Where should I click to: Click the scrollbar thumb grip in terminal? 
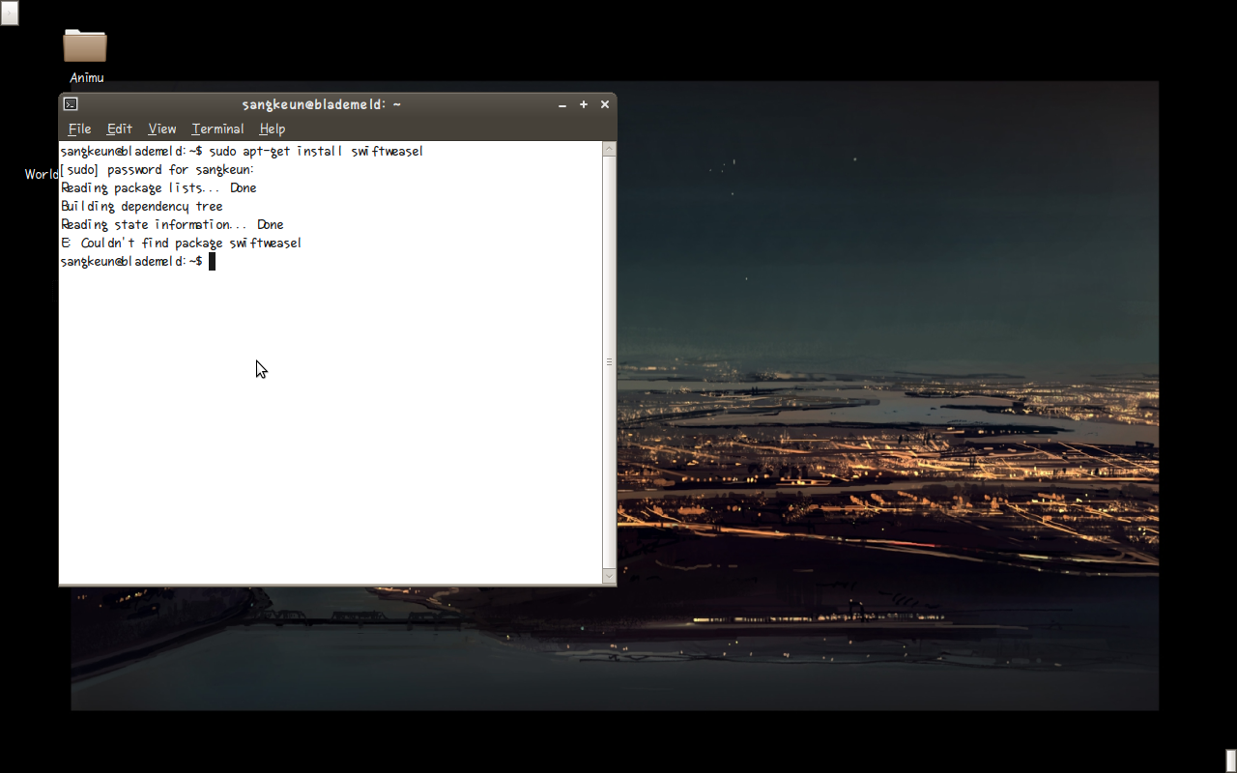609,361
